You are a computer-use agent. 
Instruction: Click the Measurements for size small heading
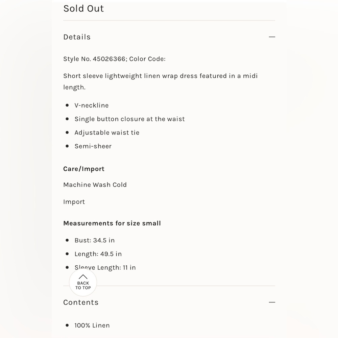pos(112,223)
